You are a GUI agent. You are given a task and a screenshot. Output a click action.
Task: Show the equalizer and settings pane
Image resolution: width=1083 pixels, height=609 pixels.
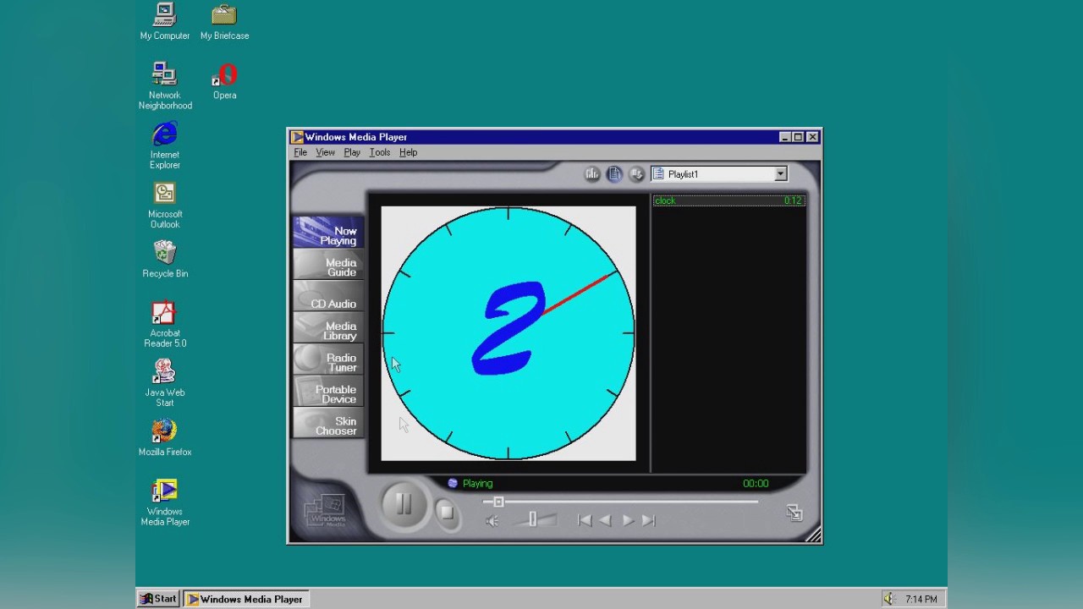click(x=592, y=174)
